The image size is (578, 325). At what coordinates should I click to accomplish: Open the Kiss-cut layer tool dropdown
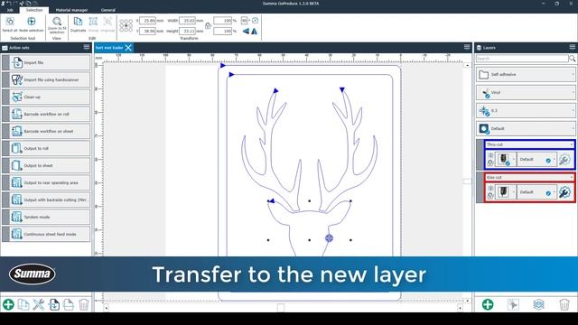(505, 192)
